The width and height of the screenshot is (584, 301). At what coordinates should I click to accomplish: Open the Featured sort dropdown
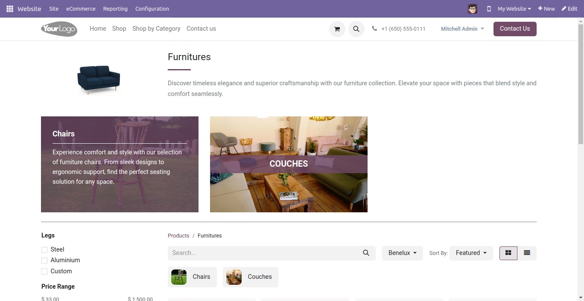[x=471, y=253]
